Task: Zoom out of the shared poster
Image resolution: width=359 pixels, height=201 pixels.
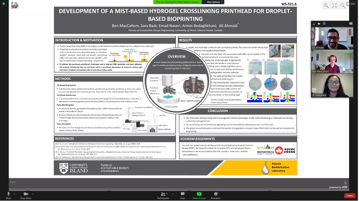Action: (343, 5)
